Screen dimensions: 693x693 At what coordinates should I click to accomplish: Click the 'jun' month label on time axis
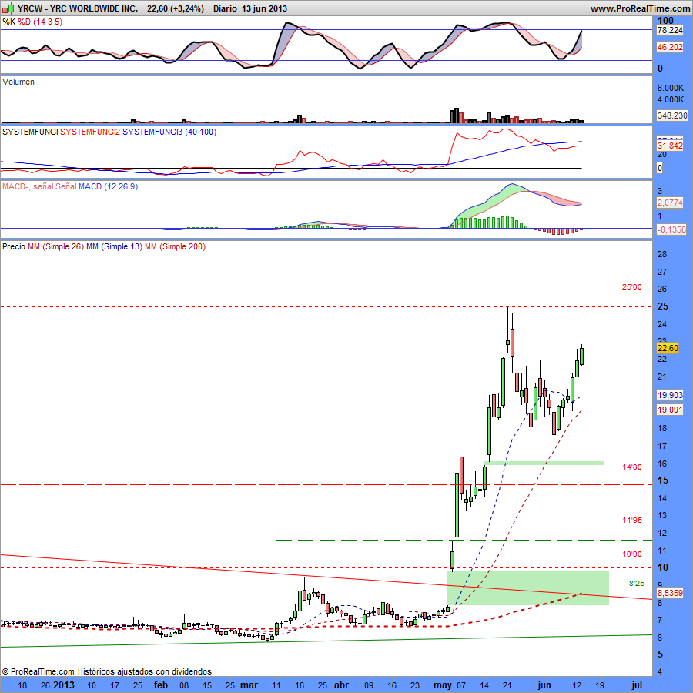point(544,685)
